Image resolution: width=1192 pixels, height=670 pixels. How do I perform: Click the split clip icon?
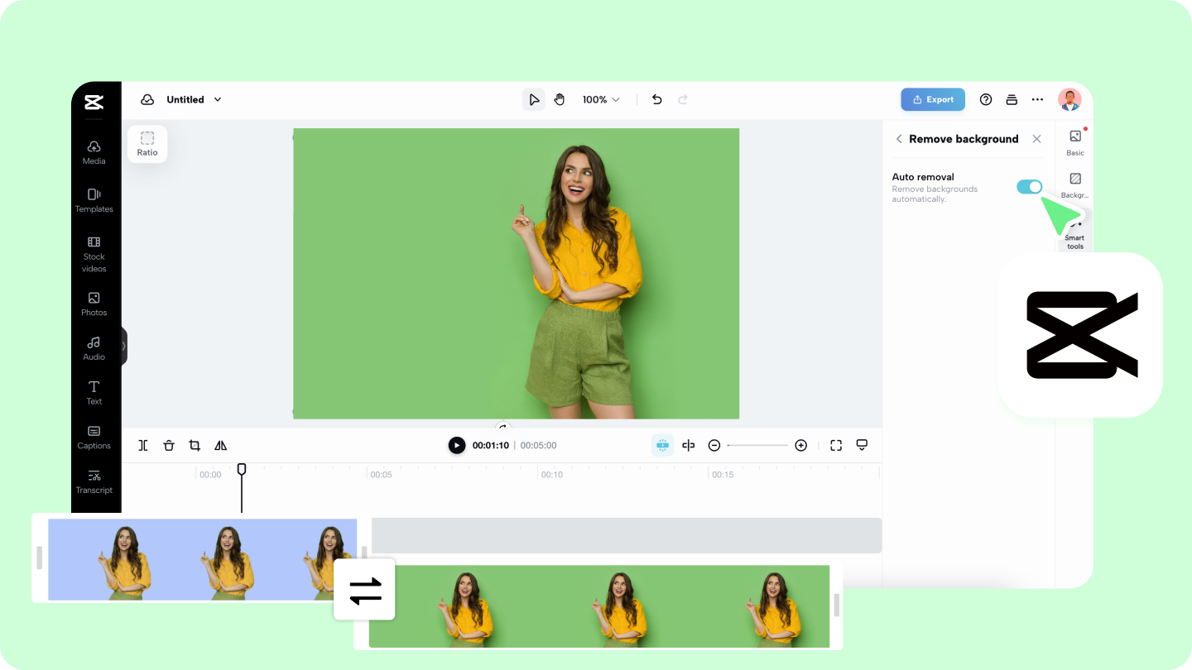tap(143, 445)
